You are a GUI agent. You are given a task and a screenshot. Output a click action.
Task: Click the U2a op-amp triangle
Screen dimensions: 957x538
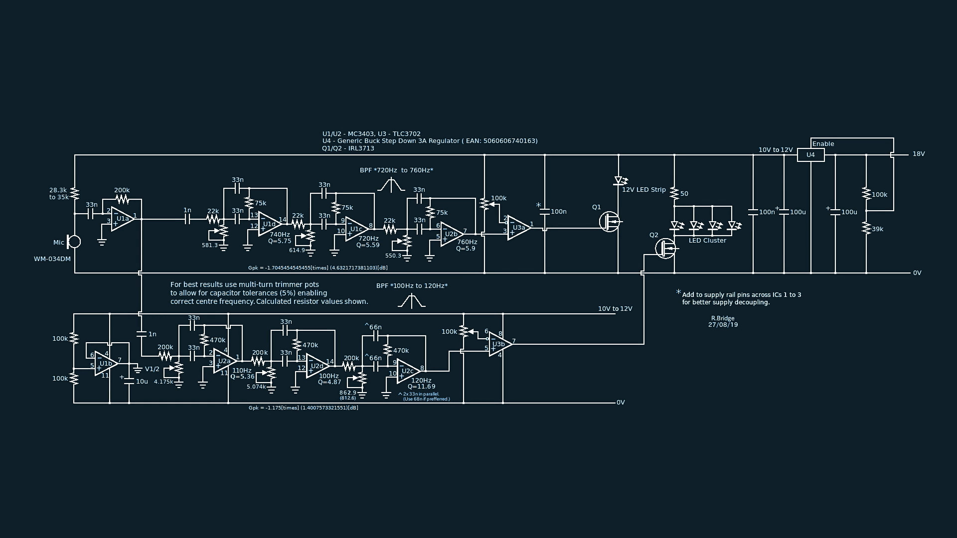(225, 361)
